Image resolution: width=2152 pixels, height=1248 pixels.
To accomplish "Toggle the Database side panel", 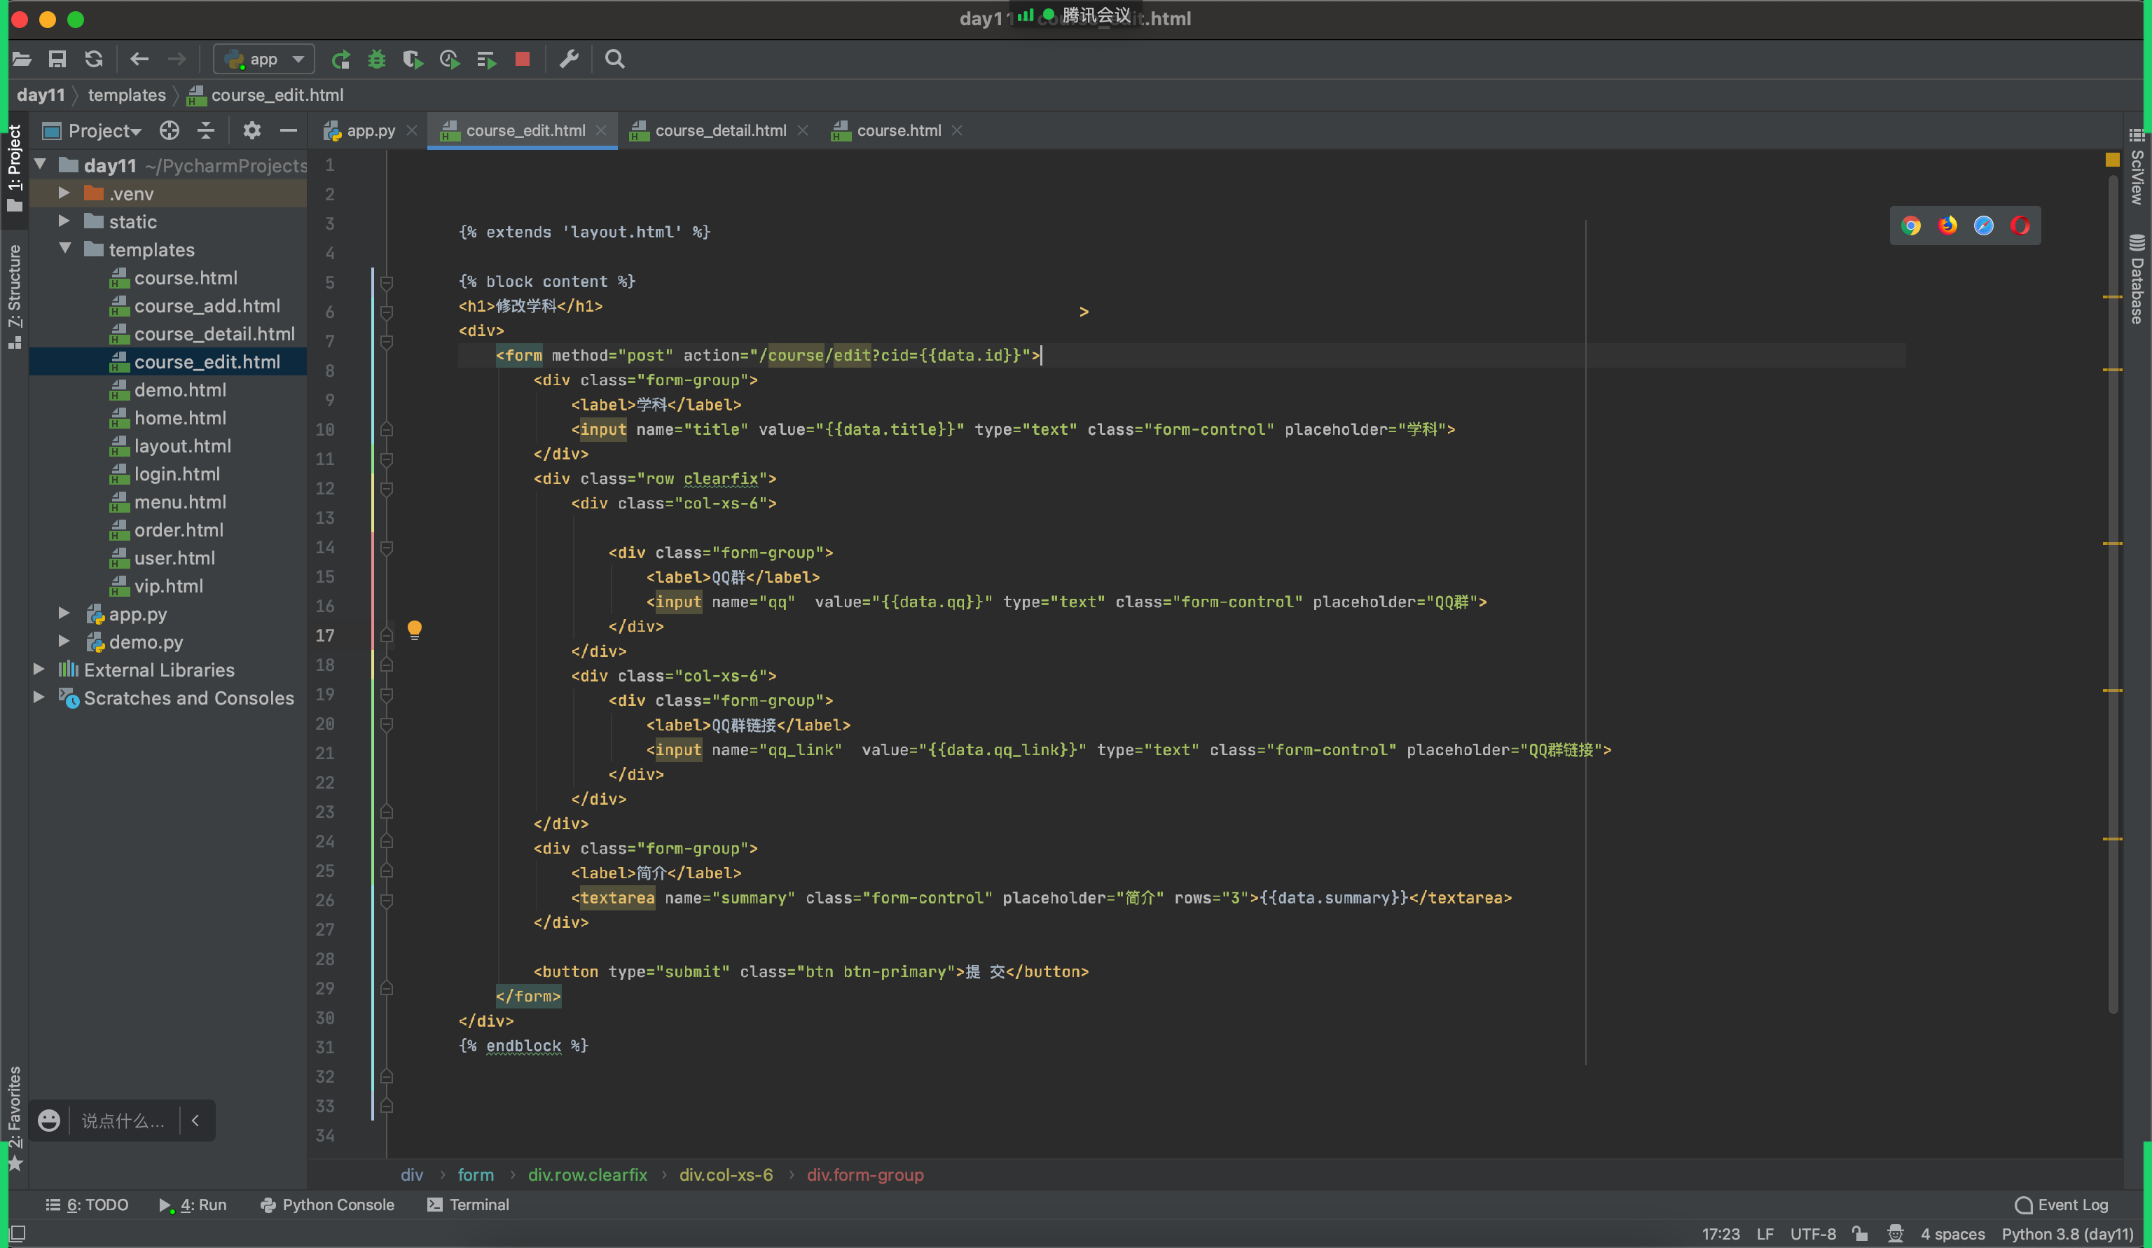I will point(2137,278).
